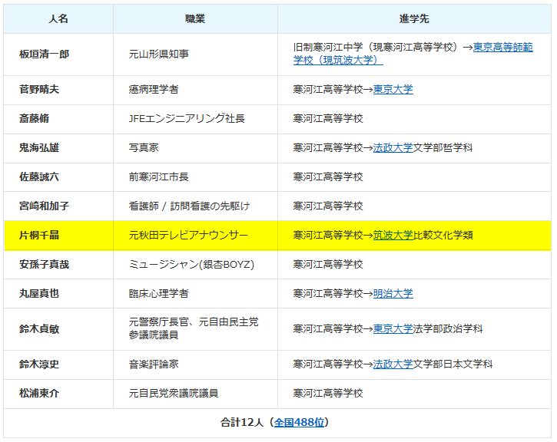This screenshot has height=442, width=557.
Task: Select 法学部政治学科 text in 鈴木貞敏 row
Action: 448,329
